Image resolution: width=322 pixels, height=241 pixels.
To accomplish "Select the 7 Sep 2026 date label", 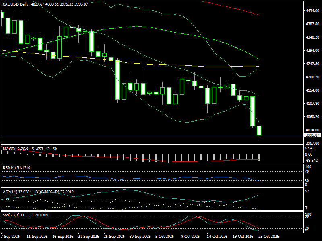I will click(10, 237).
